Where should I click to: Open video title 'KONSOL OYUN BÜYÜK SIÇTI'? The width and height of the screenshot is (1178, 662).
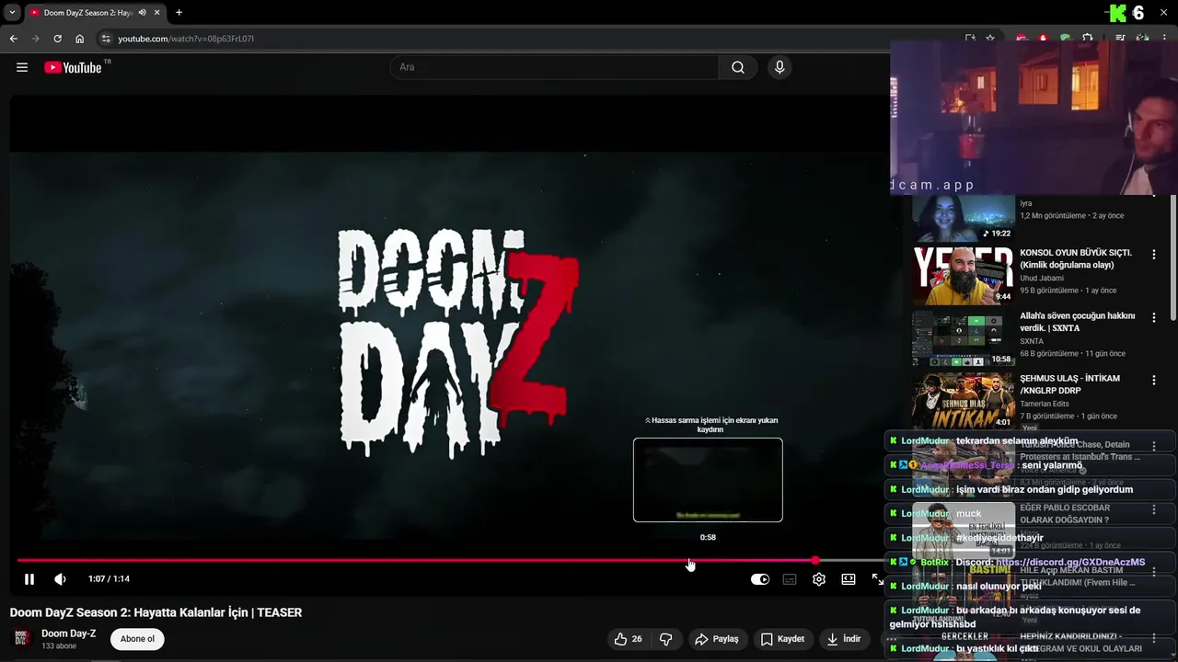(x=1076, y=258)
